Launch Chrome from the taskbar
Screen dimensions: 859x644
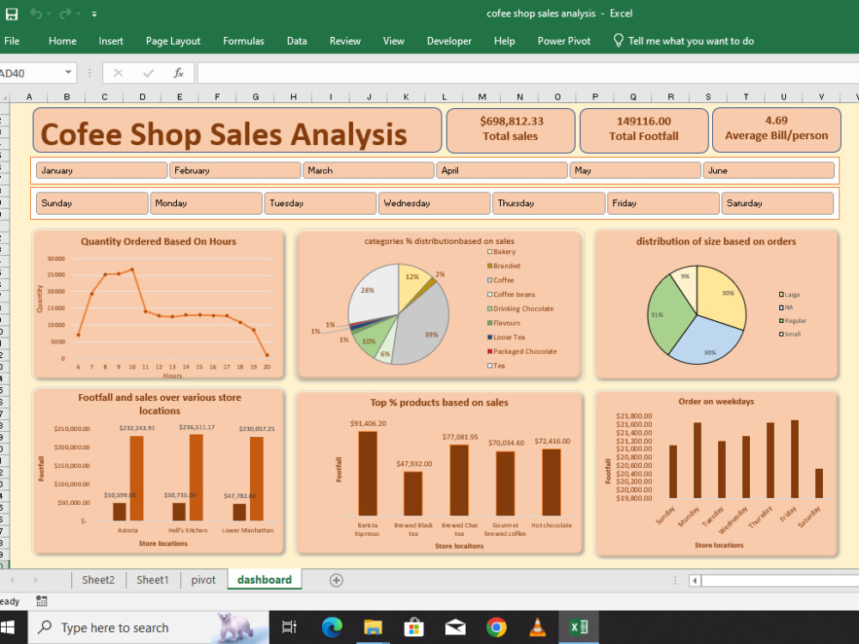(x=497, y=626)
